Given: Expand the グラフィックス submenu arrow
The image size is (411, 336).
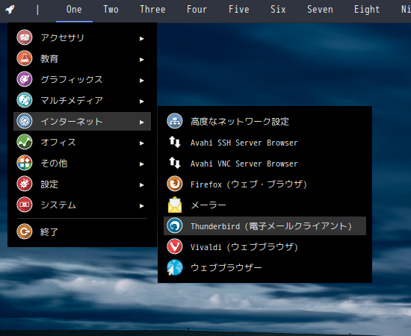Looking at the screenshot, I should coord(142,81).
